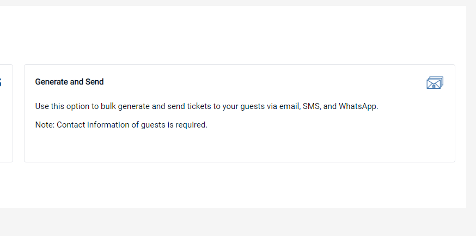Click the stacked envelopes bulk-send icon
This screenshot has width=476, height=236.
tap(435, 83)
